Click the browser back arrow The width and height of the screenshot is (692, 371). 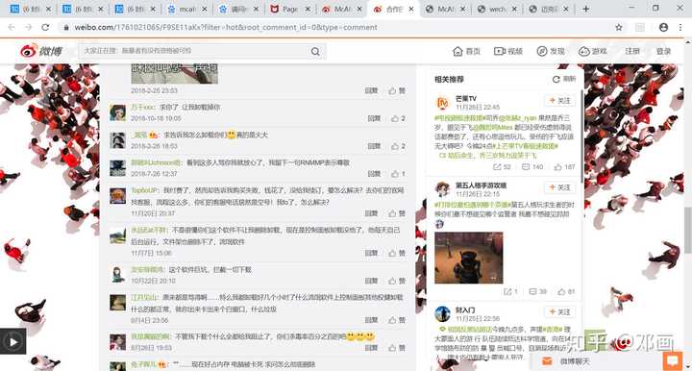coord(12,27)
